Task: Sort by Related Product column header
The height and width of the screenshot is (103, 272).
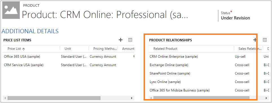Action: pyautogui.click(x=165, y=49)
